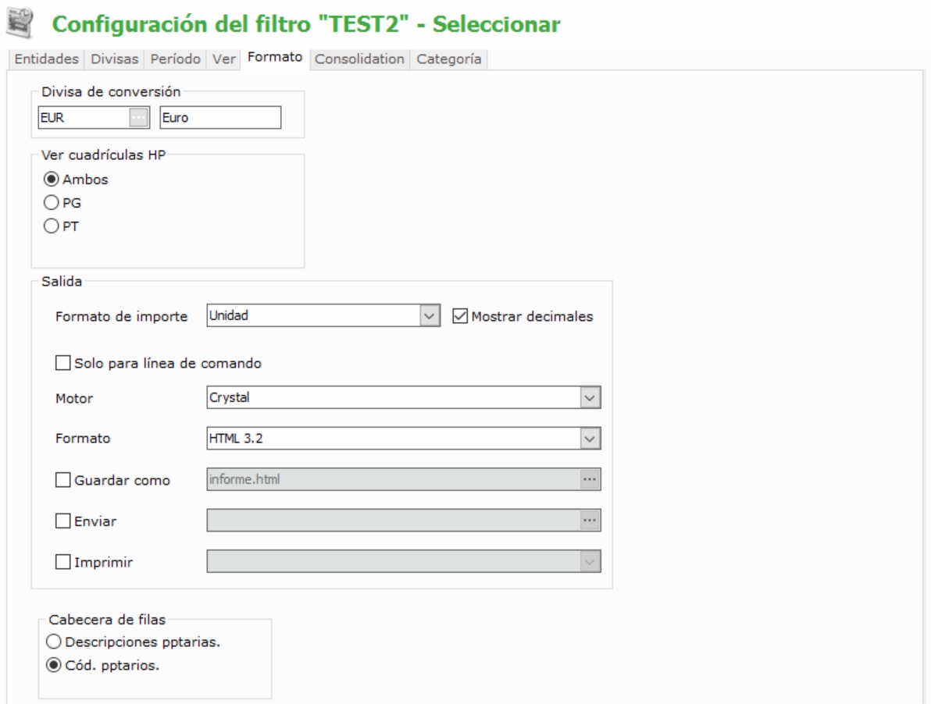The image size is (931, 704).
Task: Check Solo para línea de comando
Action: pos(62,362)
